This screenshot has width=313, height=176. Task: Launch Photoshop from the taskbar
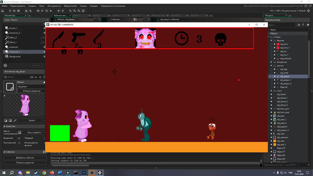(84, 173)
